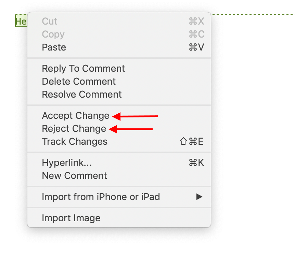Viewport: 295px width, 254px height.
Task: Resolve the comment
Action: (x=81, y=94)
